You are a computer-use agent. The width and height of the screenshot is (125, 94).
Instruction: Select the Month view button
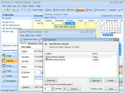[80, 10]
